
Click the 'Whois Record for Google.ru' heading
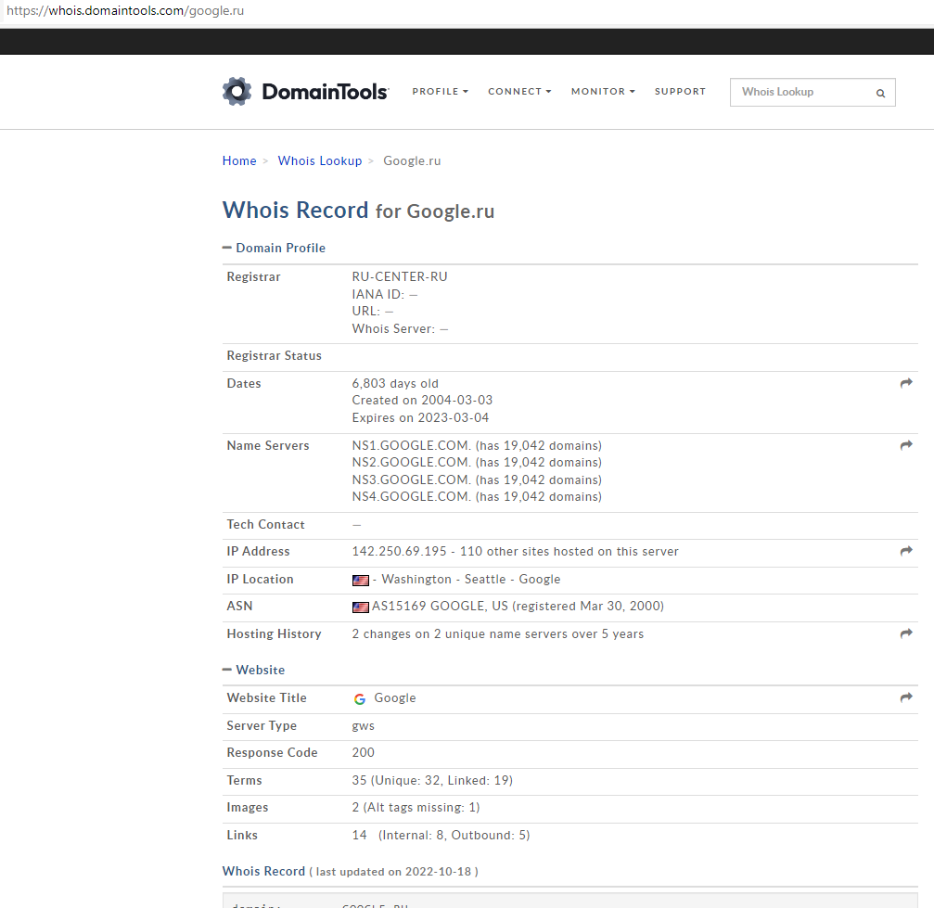pyautogui.click(x=359, y=211)
